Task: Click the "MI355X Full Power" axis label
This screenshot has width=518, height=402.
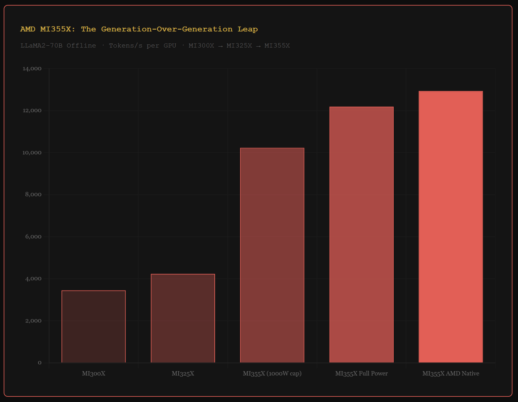Action: click(362, 373)
